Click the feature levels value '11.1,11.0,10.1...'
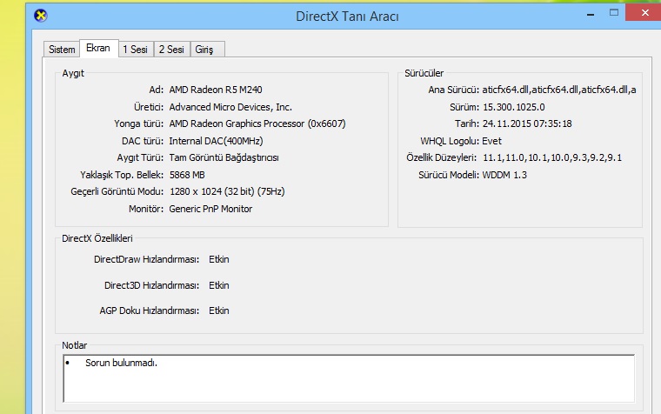This screenshot has height=414, width=661. 551,157
